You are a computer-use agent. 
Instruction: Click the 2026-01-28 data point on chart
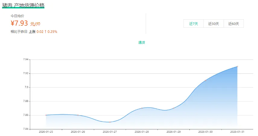click(142, 108)
